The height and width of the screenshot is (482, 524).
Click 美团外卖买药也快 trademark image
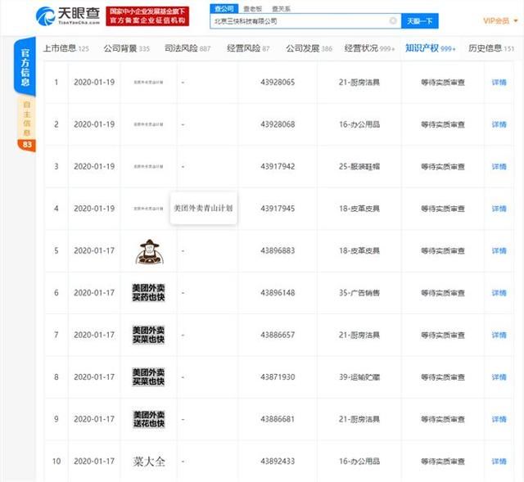[x=149, y=292]
